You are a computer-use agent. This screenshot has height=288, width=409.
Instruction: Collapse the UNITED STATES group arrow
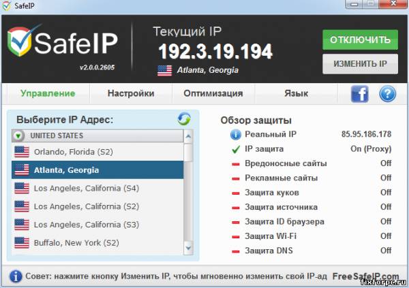tap(18, 135)
